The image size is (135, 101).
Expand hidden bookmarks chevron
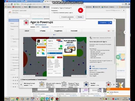tap(117, 7)
